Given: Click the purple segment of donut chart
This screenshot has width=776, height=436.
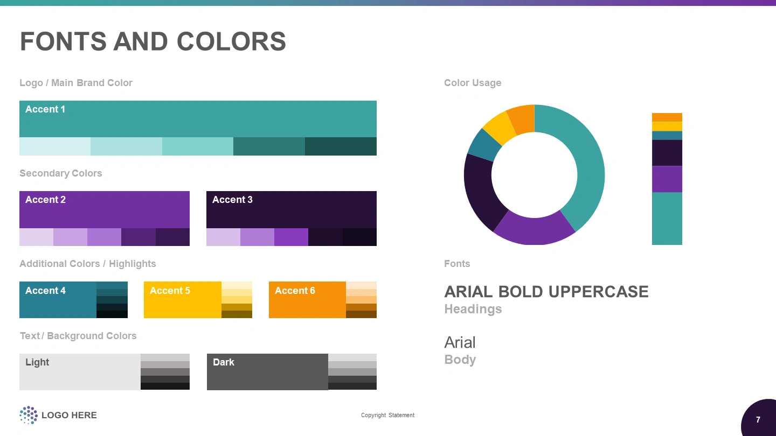Looking at the screenshot, I should (533, 231).
